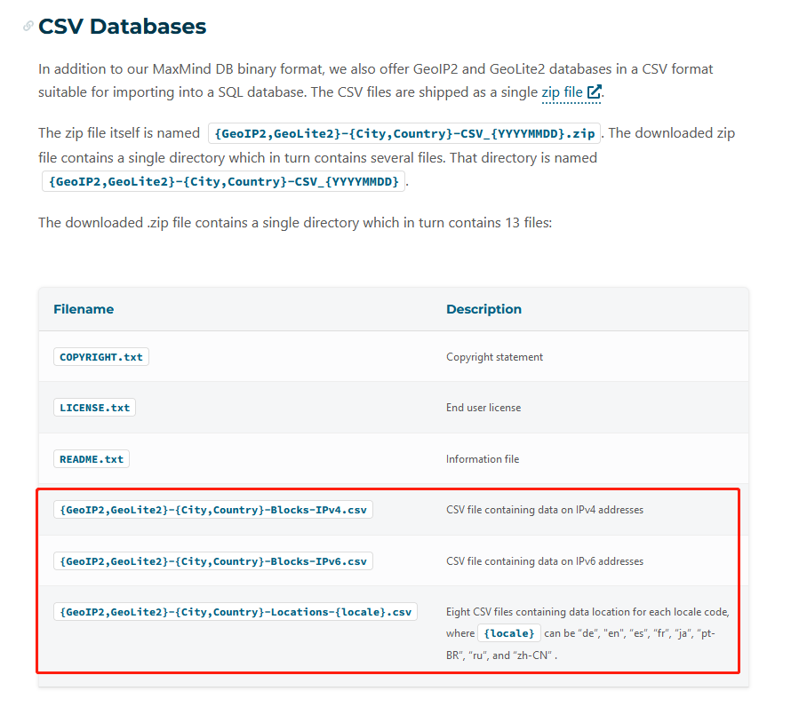
Task: Click the "Information file" description
Action: (483, 459)
